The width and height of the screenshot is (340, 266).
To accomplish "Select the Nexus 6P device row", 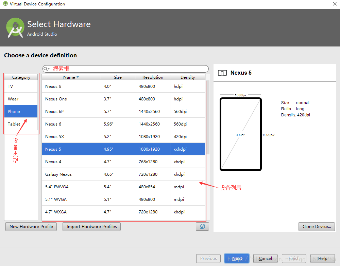I will pyautogui.click(x=124, y=112).
